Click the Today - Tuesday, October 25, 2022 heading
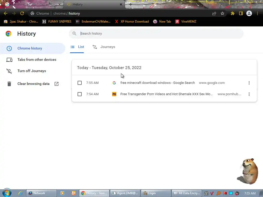The width and height of the screenshot is (263, 197). point(109,68)
